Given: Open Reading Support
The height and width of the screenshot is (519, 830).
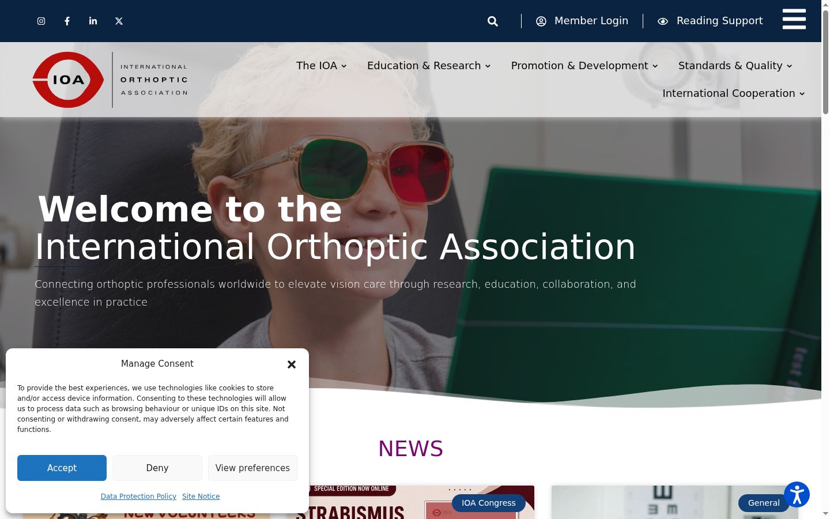Looking at the screenshot, I should (x=710, y=21).
